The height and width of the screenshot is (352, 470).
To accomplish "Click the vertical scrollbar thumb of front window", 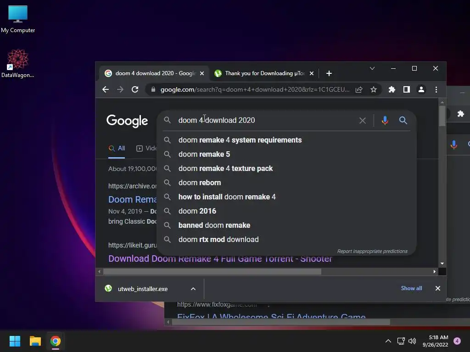I will point(442,116).
